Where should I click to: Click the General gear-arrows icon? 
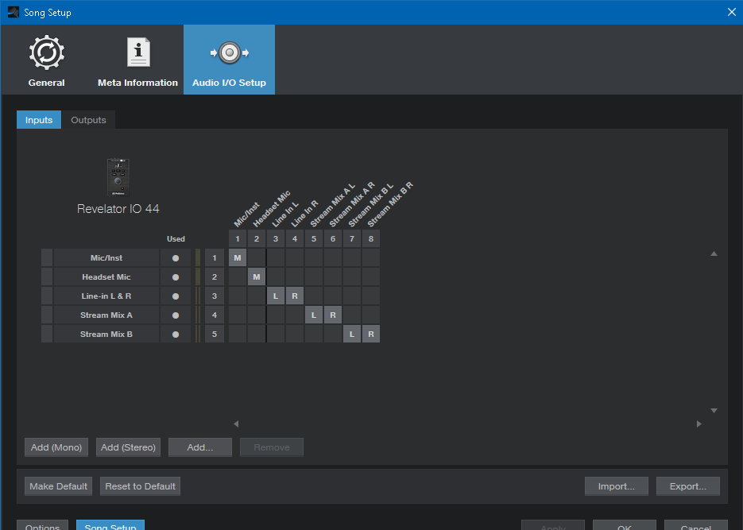click(x=46, y=52)
